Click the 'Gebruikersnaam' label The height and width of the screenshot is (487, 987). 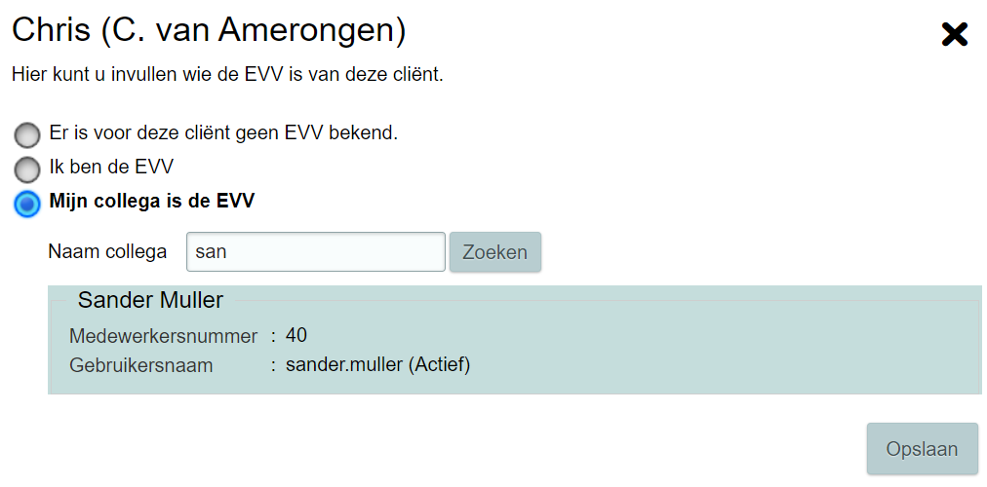coord(140,366)
